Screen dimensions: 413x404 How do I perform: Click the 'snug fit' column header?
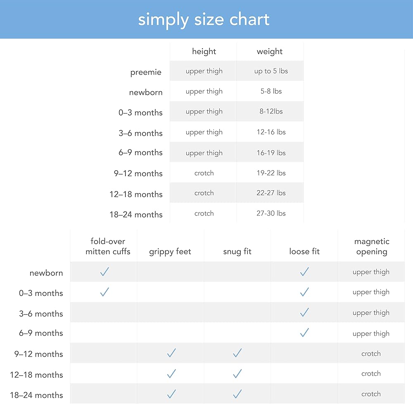pyautogui.click(x=237, y=251)
